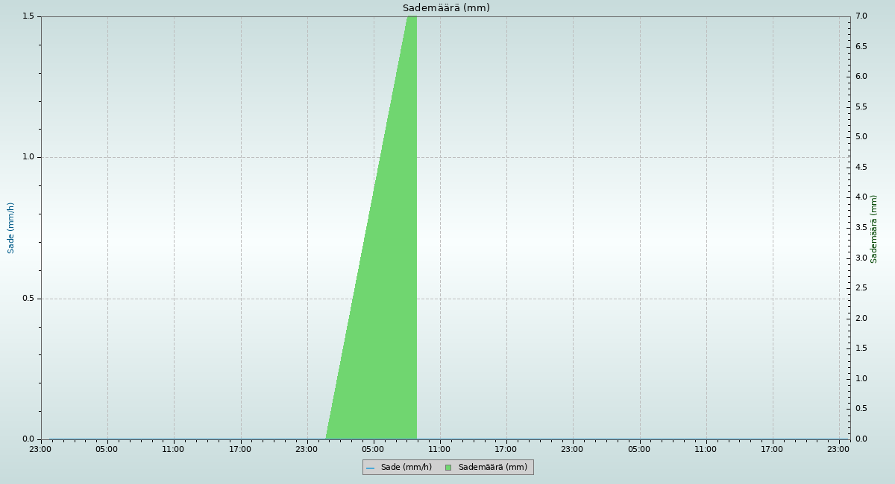
Task: Click the 7.0 tick on the Sademäärä axis
Action: pyautogui.click(x=861, y=16)
